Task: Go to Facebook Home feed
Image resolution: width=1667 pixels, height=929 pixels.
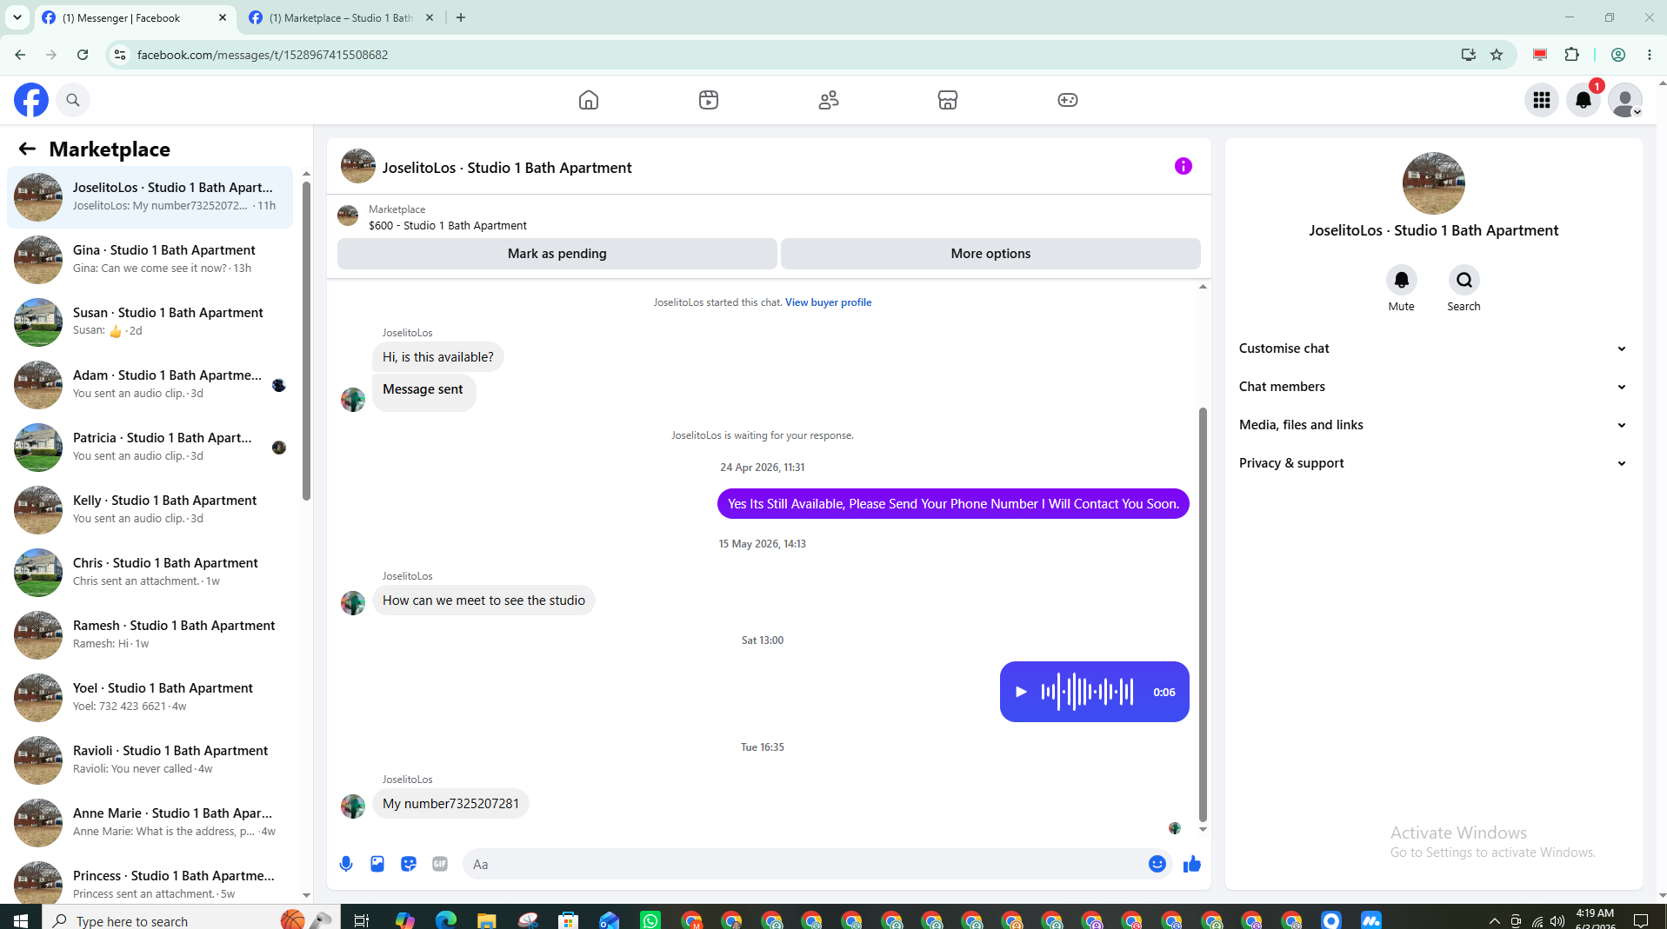Action: (589, 100)
